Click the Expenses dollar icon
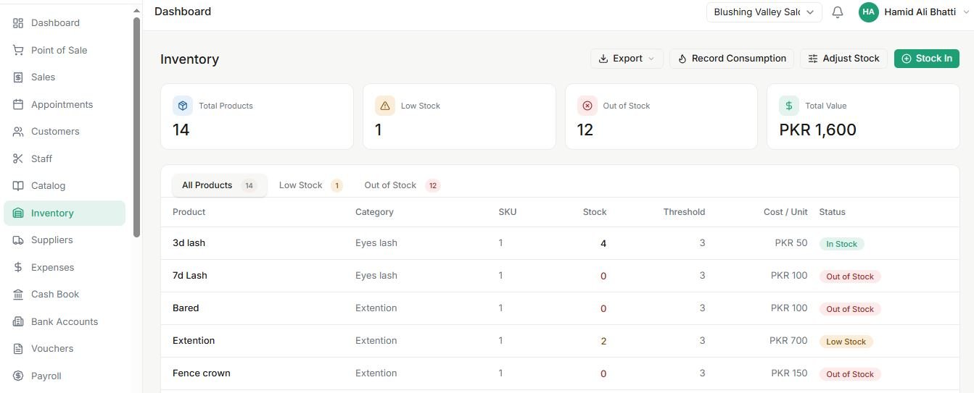 [x=18, y=267]
